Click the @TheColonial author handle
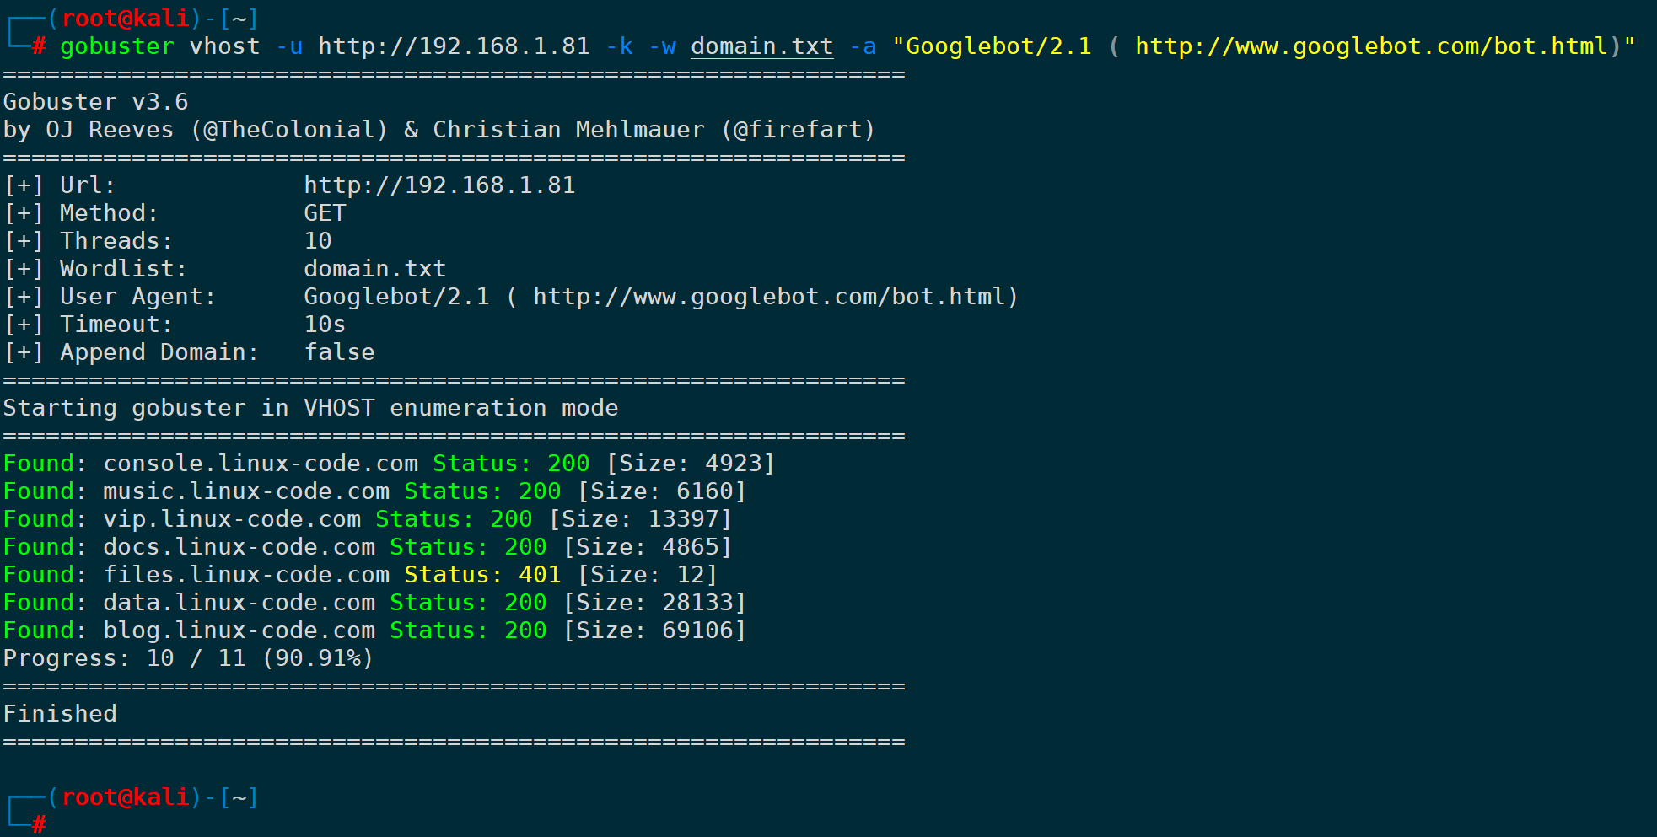This screenshot has height=837, width=1657. pos(295,130)
